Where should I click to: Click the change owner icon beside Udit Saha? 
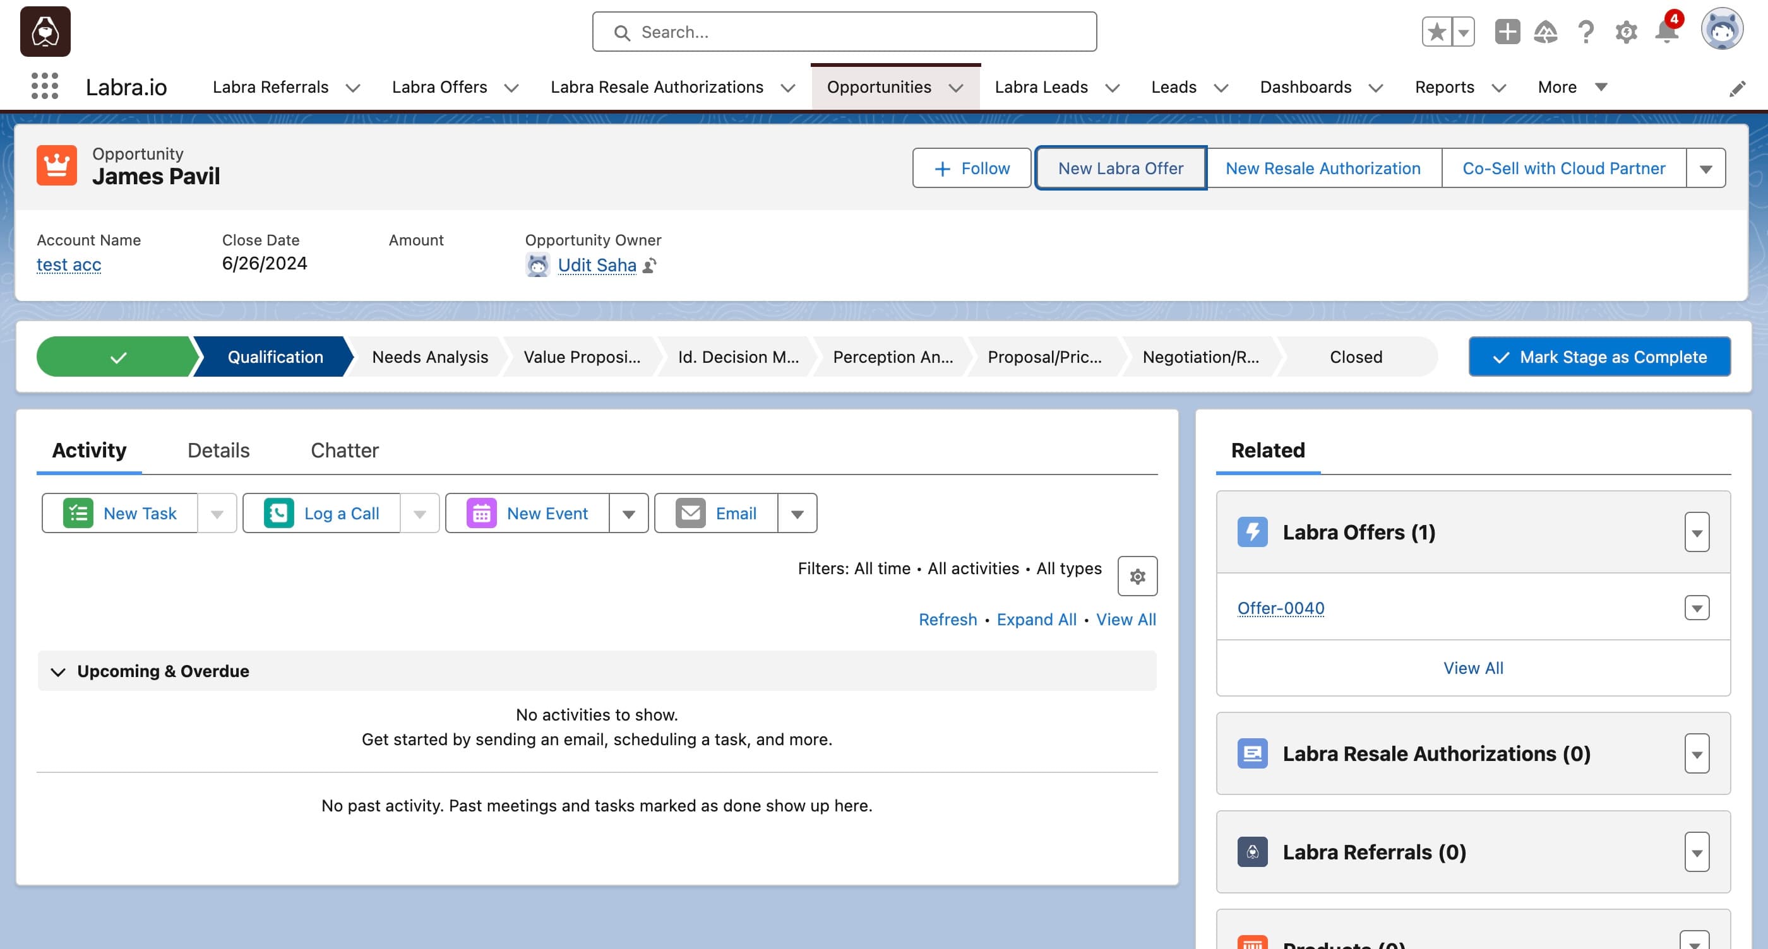click(x=649, y=266)
